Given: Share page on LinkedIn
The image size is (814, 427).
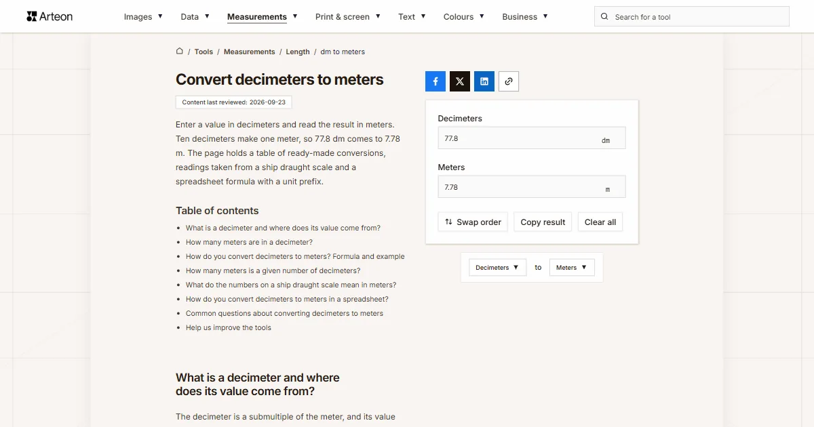Looking at the screenshot, I should [x=484, y=81].
